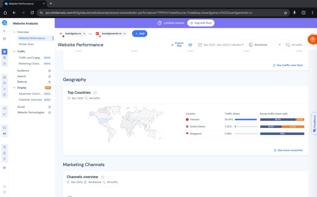317x197 pixels.
Task: Click See more countries link
Action: (288, 150)
